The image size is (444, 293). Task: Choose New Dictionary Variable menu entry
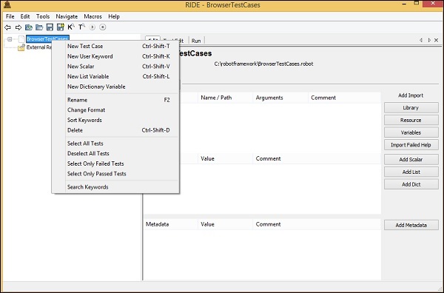pos(115,87)
